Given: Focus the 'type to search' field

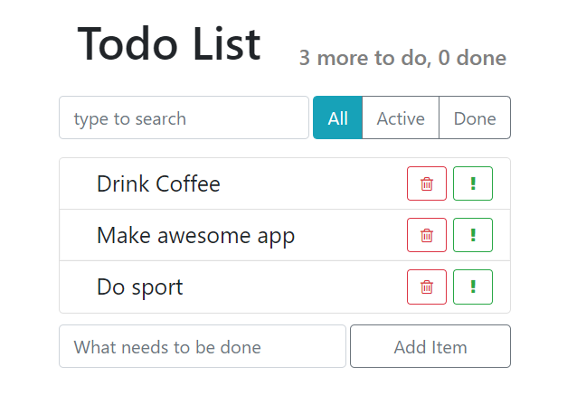Looking at the screenshot, I should (x=184, y=117).
